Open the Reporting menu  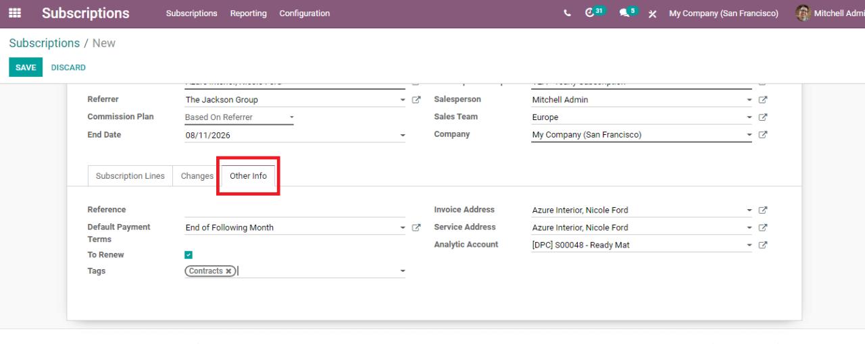click(248, 13)
